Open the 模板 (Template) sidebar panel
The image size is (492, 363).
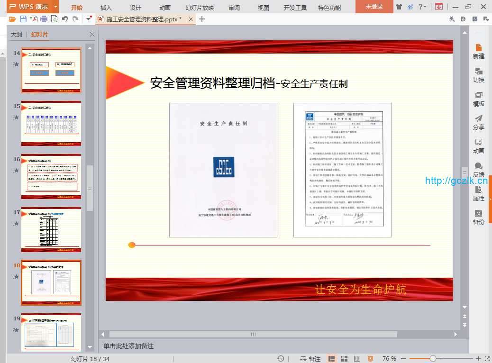pyautogui.click(x=478, y=99)
